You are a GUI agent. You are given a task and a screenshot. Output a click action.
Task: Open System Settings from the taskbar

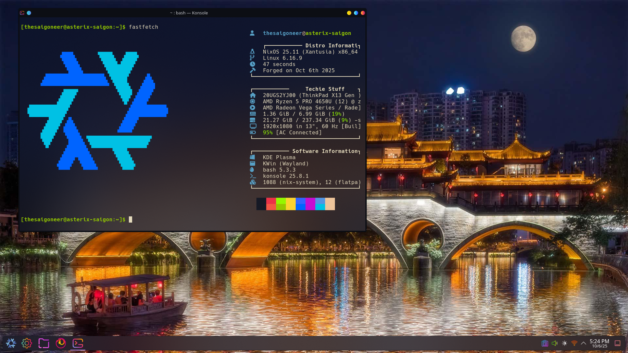pyautogui.click(x=27, y=343)
